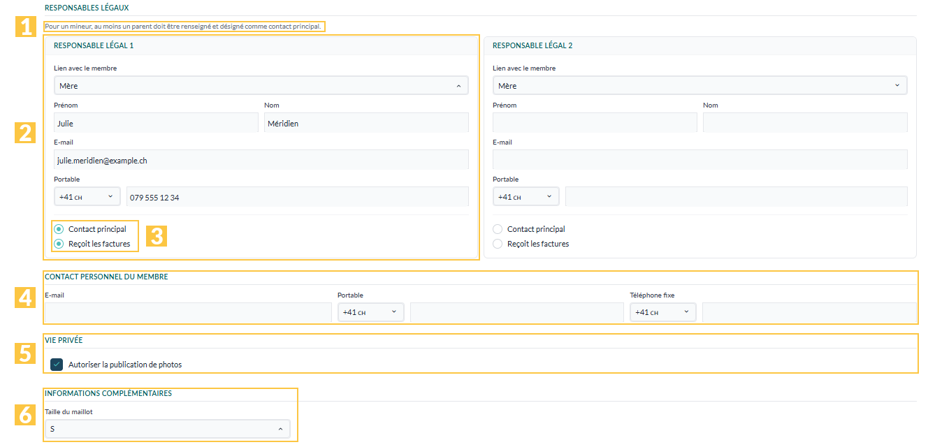Viewport: 928px width, 447px height.
Task: Click the 'Téléphone fixe' label
Action: pyautogui.click(x=652, y=295)
